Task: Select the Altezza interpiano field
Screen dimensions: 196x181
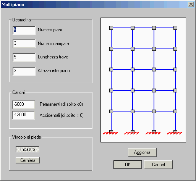Action: coord(24,71)
